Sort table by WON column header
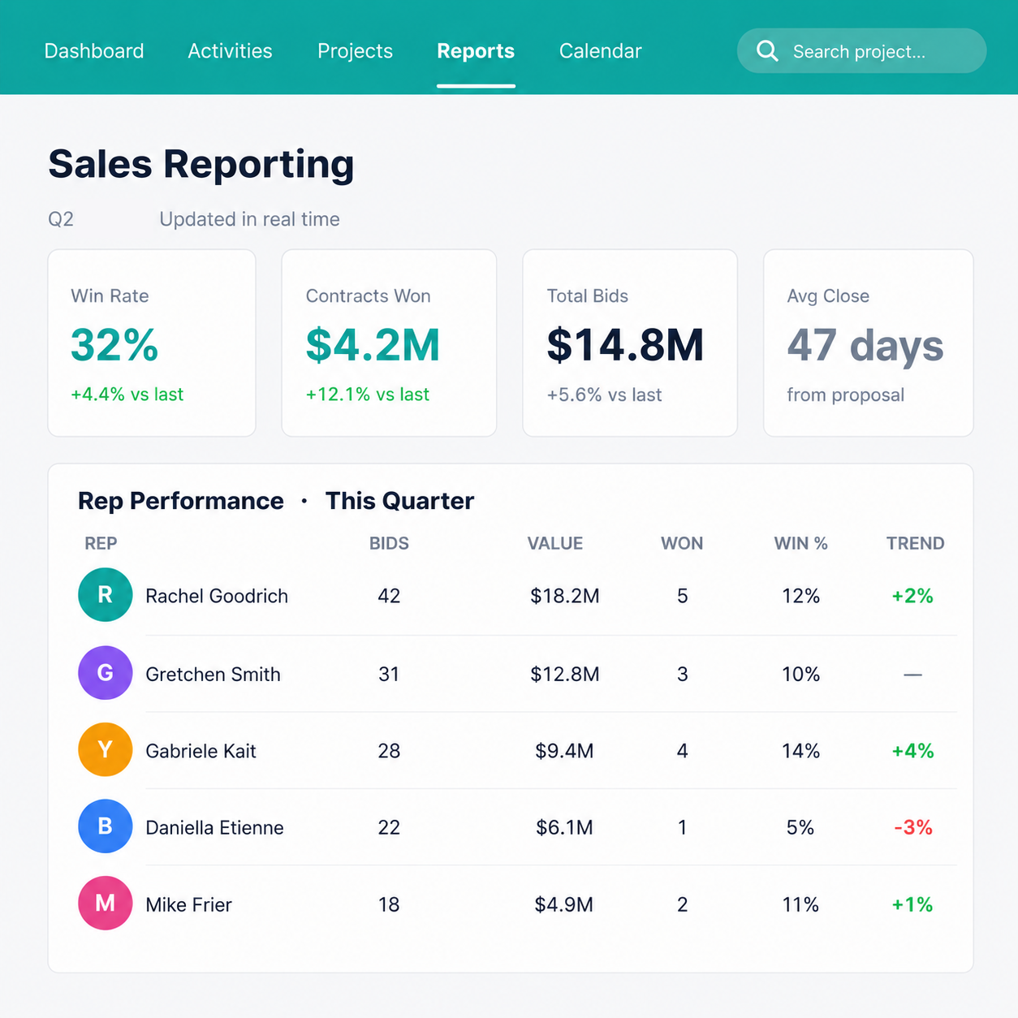 coord(682,543)
